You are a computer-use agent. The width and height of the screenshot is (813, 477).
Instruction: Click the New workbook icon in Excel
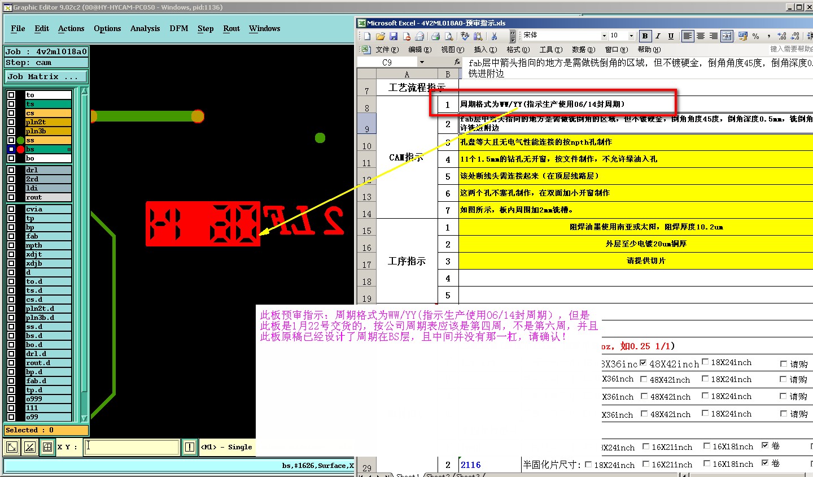click(x=367, y=36)
